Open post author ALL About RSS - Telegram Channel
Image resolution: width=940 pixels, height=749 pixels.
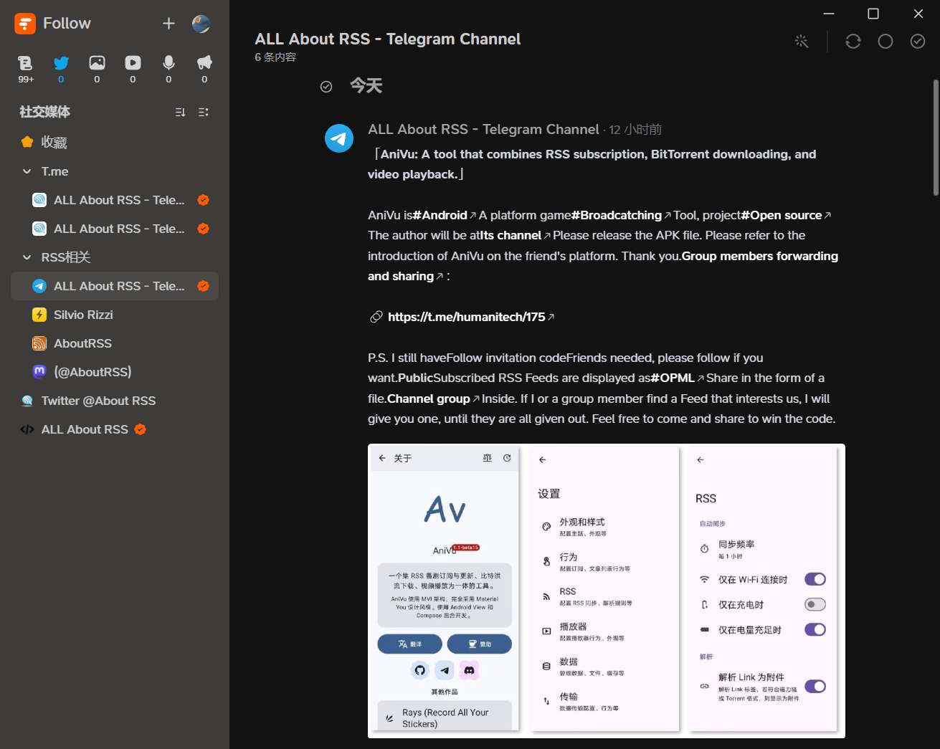click(483, 130)
